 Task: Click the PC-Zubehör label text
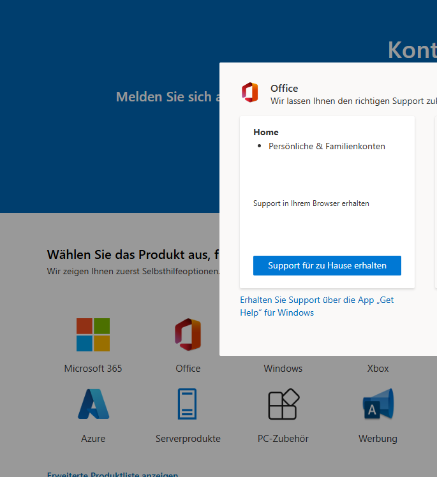click(283, 439)
